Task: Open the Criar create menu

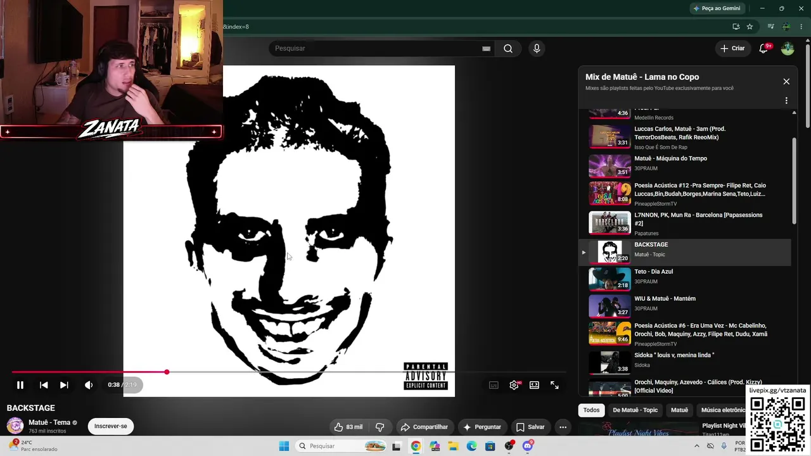Action: 732,49
